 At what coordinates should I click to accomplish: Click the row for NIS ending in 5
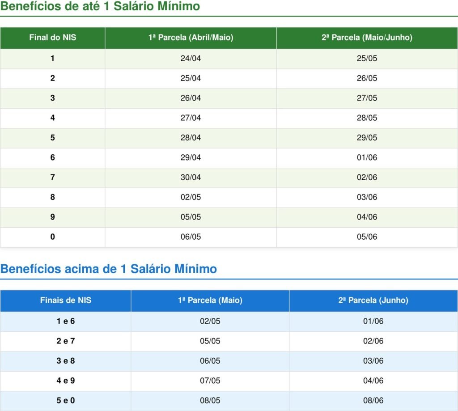(52, 138)
